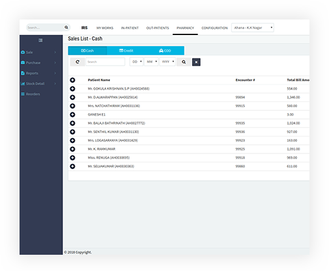Expand row for Mr. D.ALWARAPPAN with plus icon
329x271 pixels.
[x=72, y=97]
